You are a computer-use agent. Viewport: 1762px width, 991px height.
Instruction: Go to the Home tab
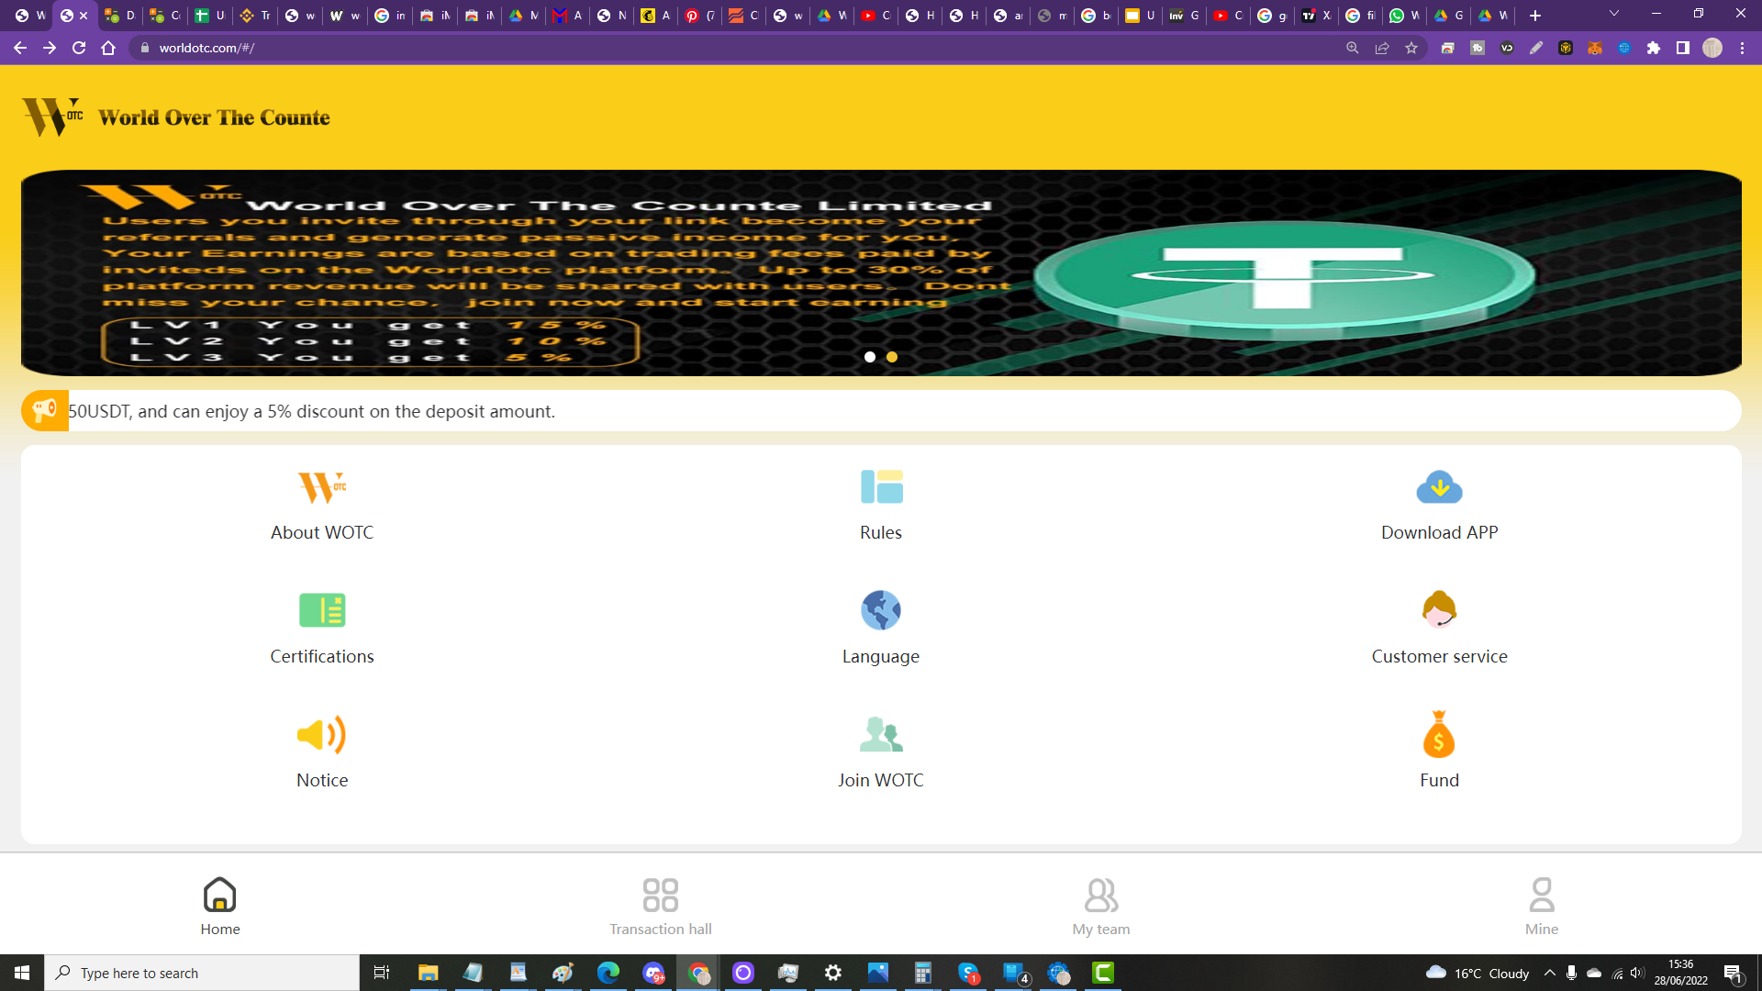(220, 907)
